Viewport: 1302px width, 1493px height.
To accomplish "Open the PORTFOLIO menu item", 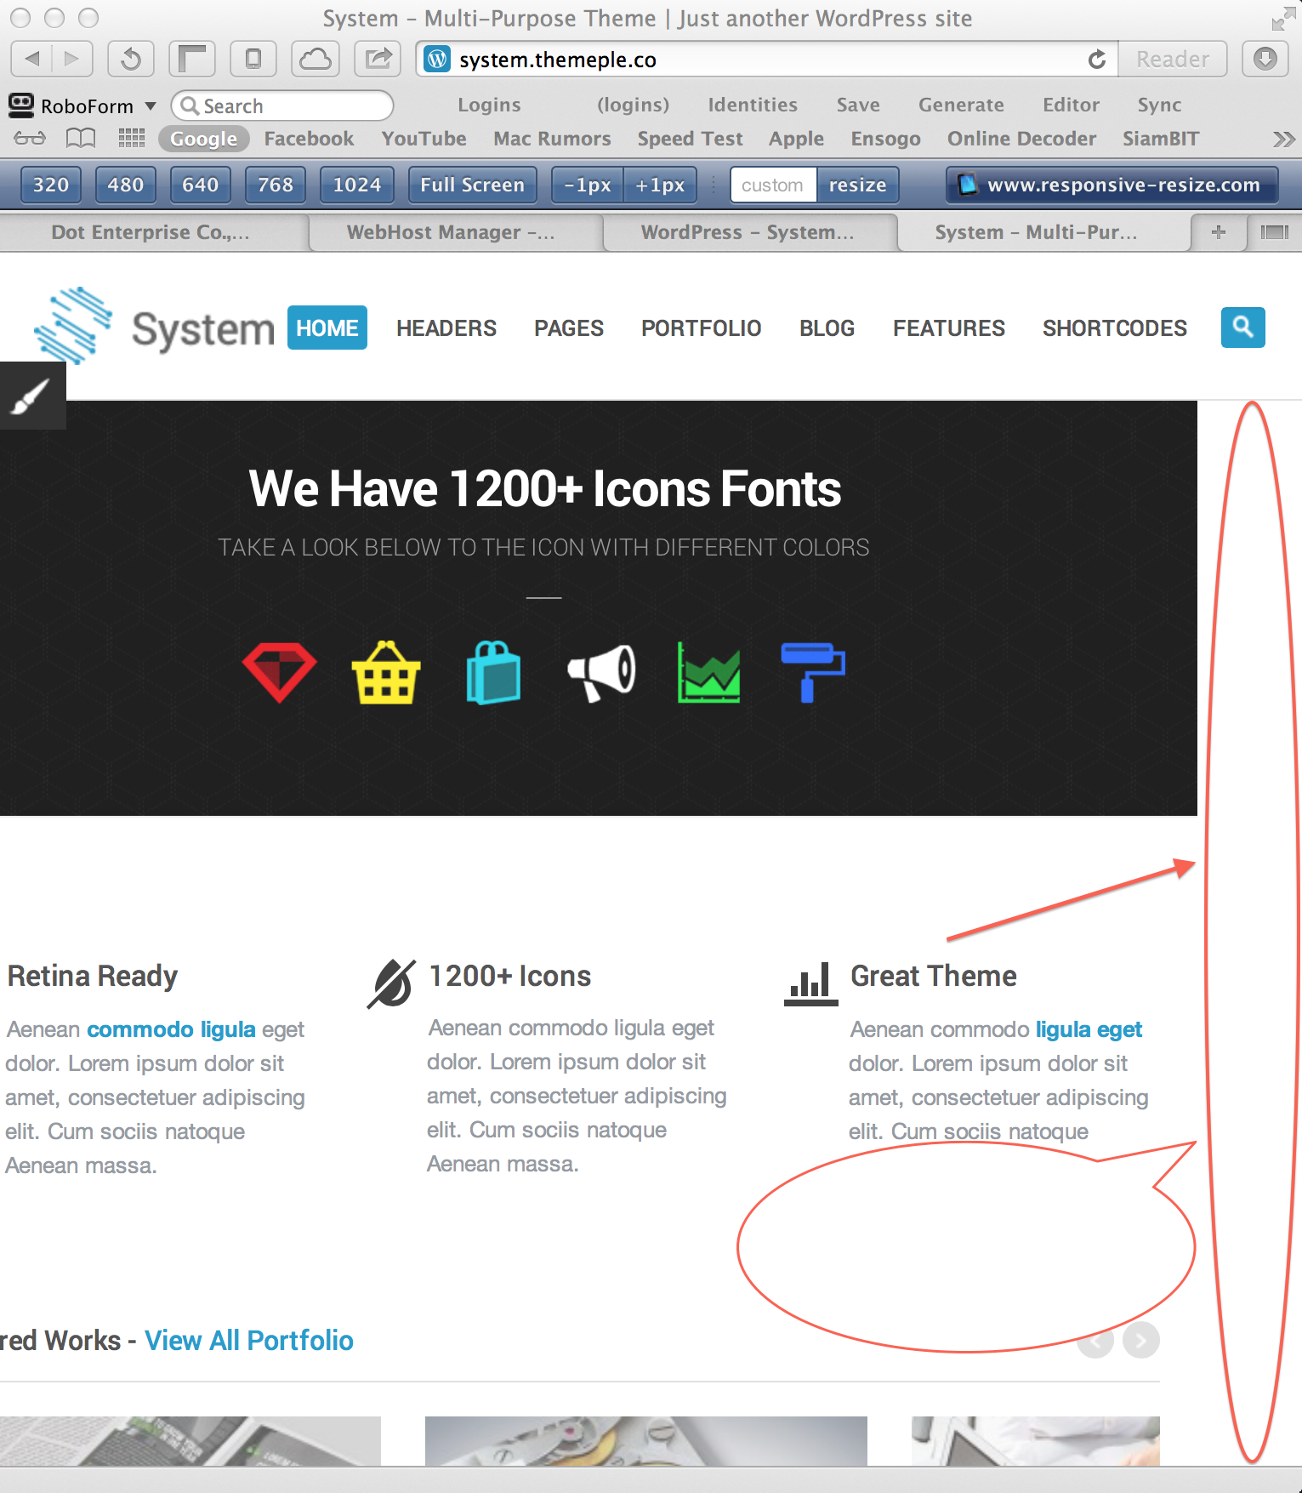I will [702, 328].
